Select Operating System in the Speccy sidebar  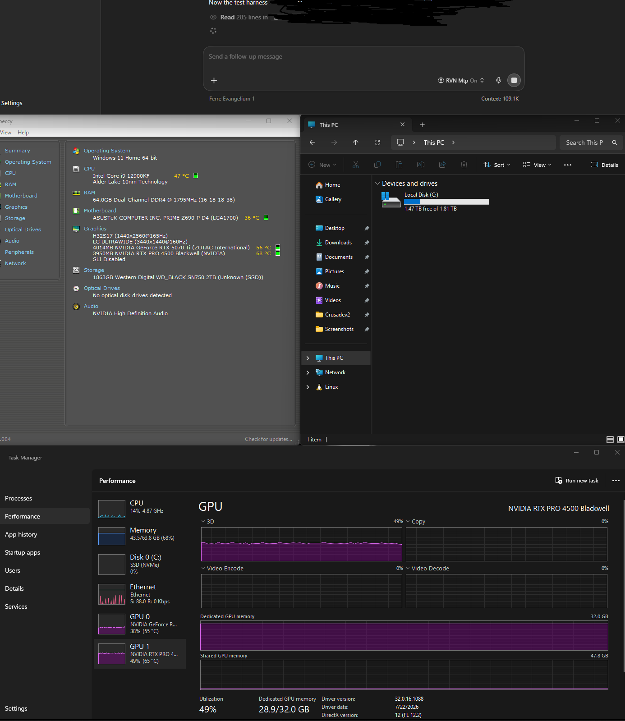point(28,162)
